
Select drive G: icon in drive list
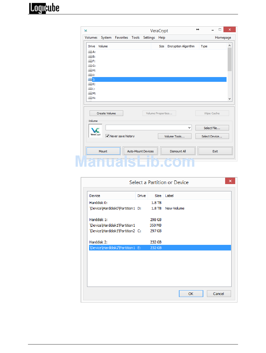[90, 66]
